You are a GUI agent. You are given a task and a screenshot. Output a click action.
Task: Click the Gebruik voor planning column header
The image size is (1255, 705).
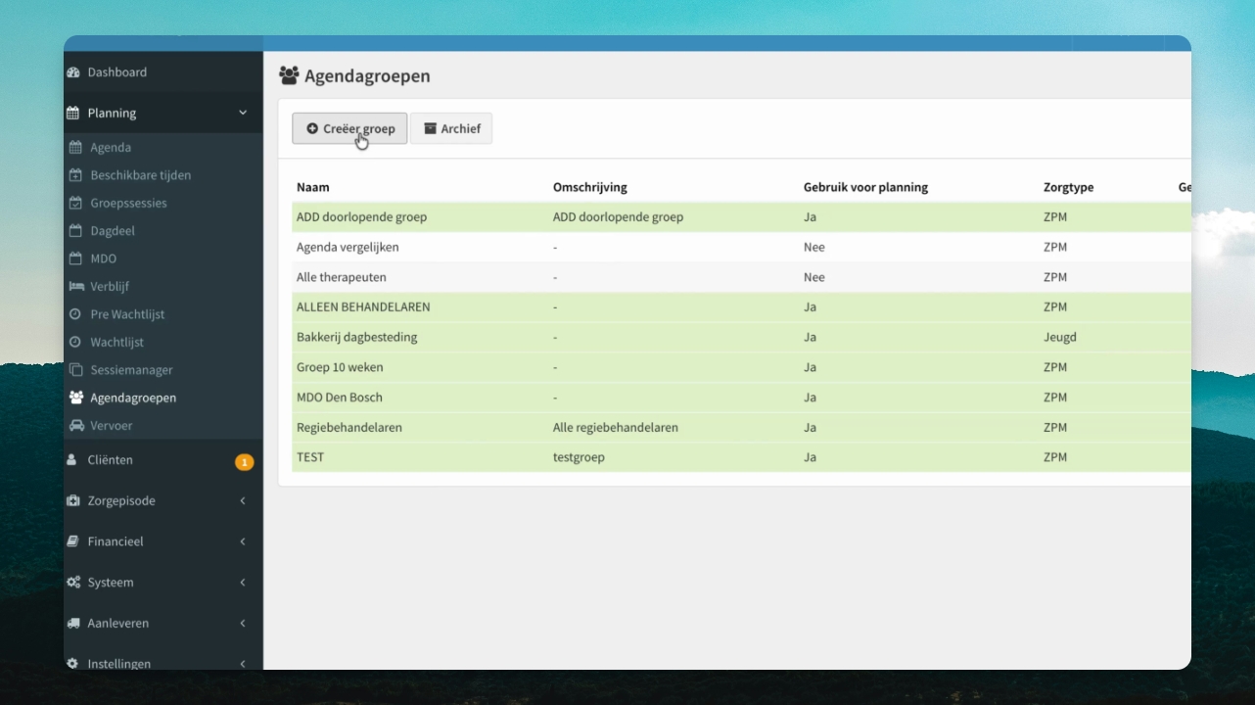point(865,187)
